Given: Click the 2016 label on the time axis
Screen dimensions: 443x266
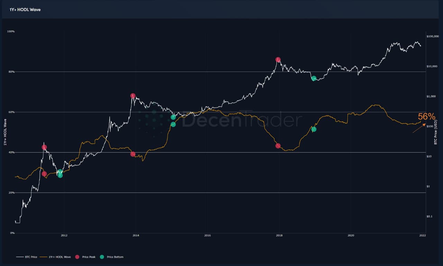Looking at the screenshot, I should click(208, 236).
